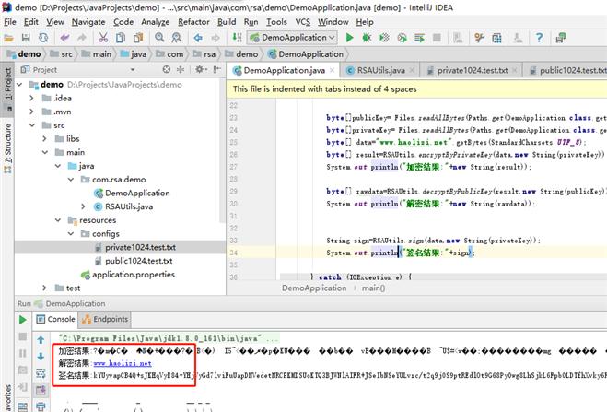The height and width of the screenshot is (412, 607).
Task: Switch to the RSAUtils.java editor tab
Action: click(x=381, y=70)
